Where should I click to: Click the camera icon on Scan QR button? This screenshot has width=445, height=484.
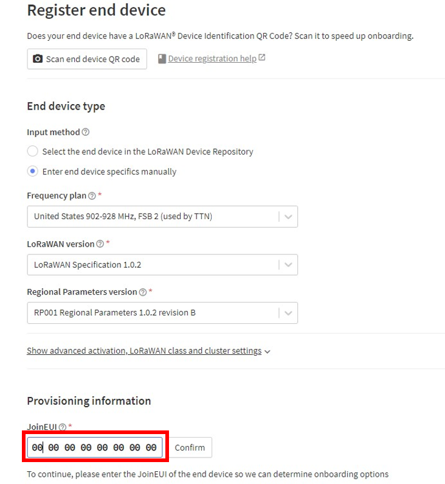click(x=38, y=58)
